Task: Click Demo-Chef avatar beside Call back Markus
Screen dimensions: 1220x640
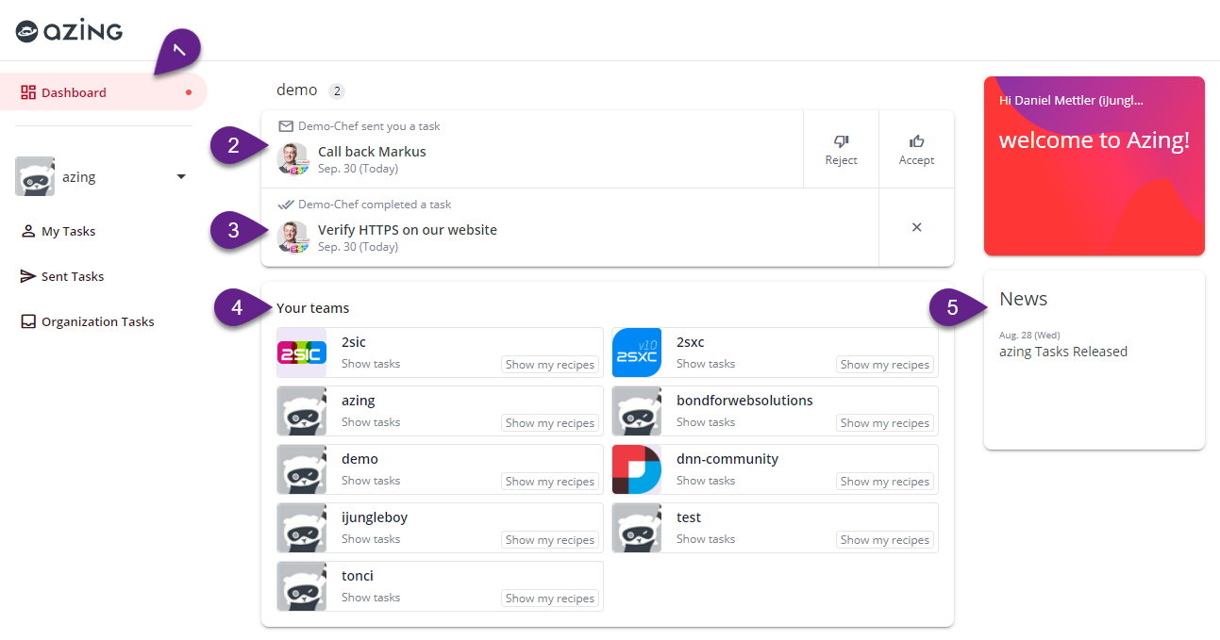Action: click(x=293, y=158)
